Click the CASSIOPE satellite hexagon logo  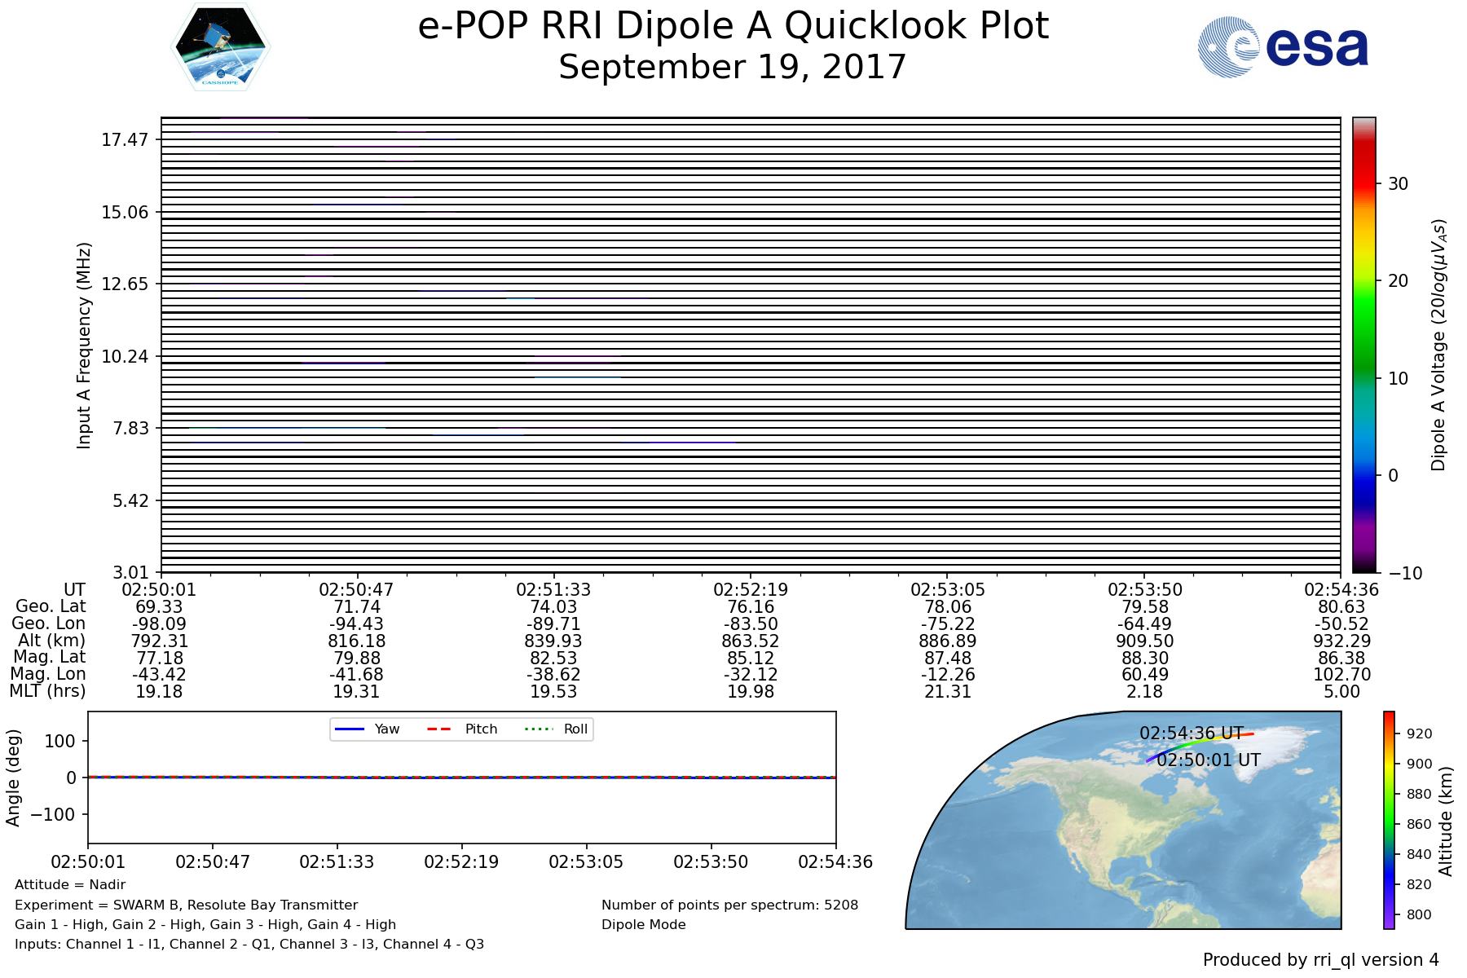(x=220, y=47)
